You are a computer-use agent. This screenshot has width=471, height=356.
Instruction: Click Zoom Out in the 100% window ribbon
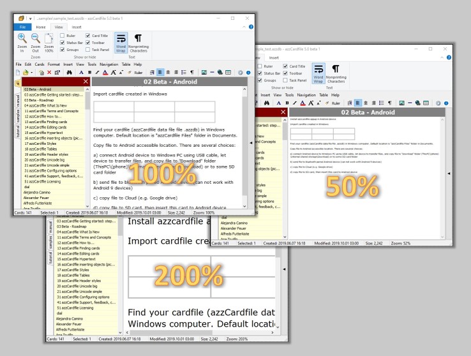coord(36,43)
